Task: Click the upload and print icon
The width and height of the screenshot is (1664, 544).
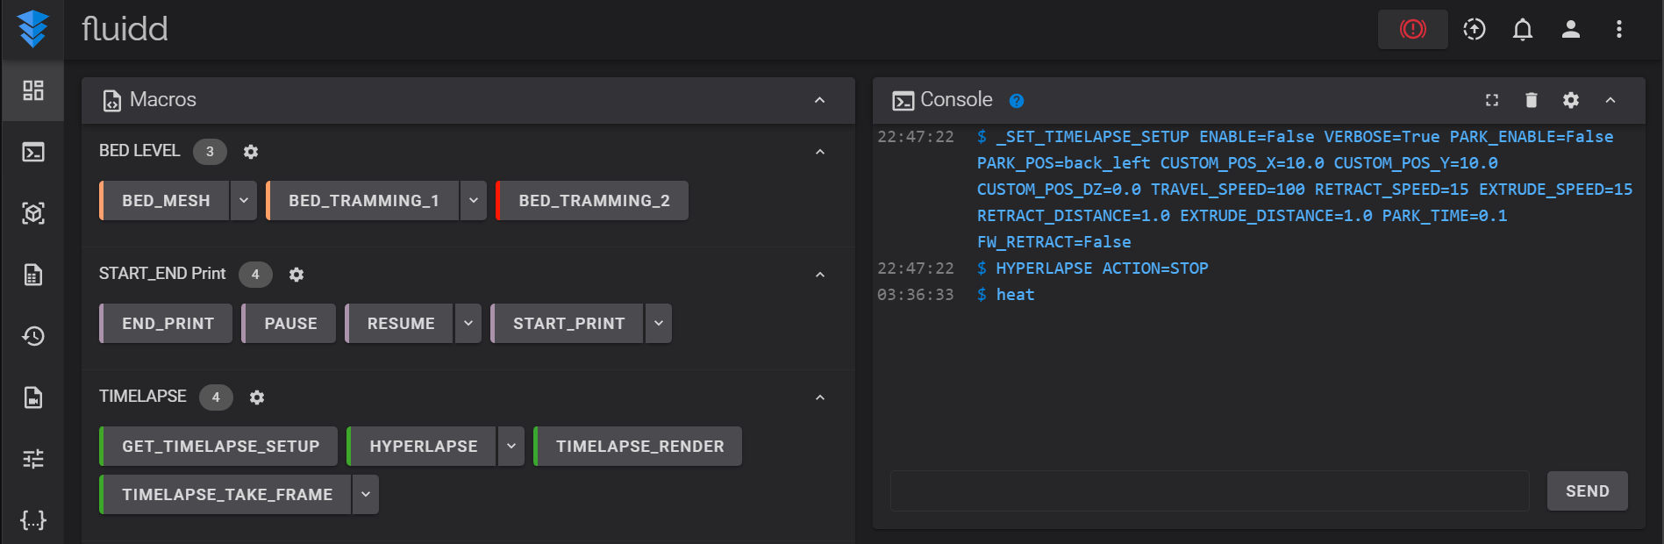Action: coord(1475,29)
